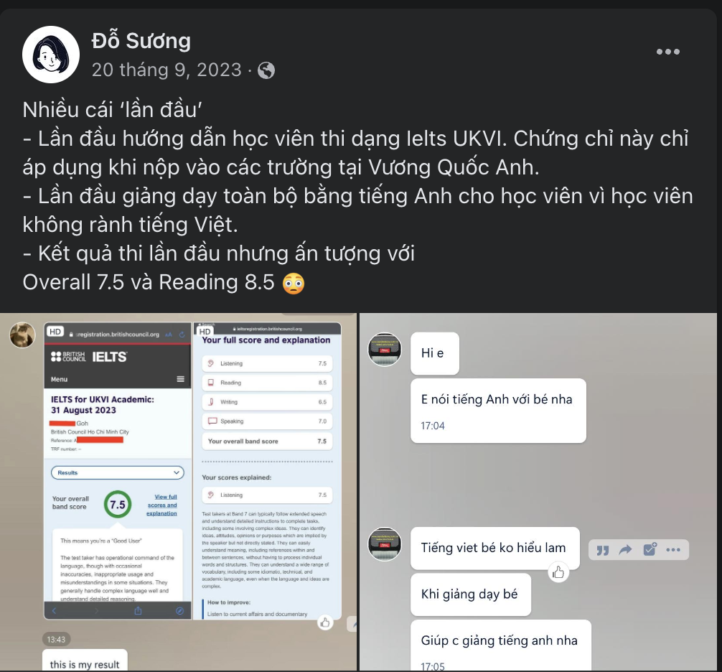
Task: Click thumbs-up on 'Tiếng viet bé ko hiểu lam'
Action: click(x=558, y=572)
